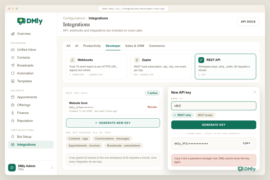Click the 'Website form' key name
Screen dimensions: 270x180
tap(78, 103)
